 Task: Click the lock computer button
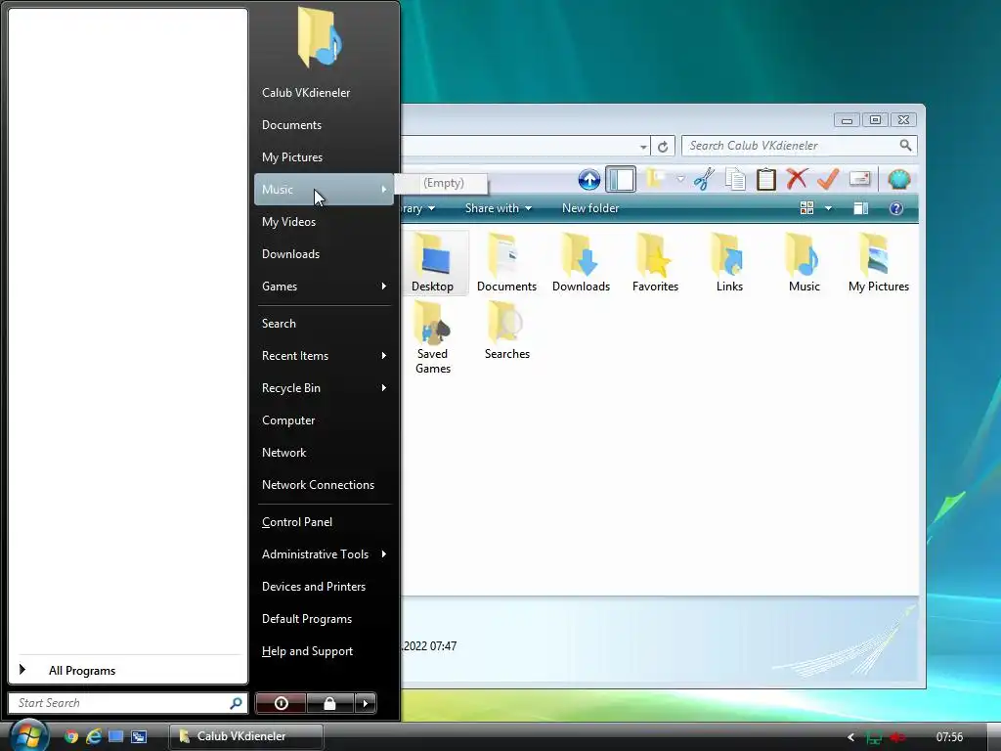tap(329, 703)
